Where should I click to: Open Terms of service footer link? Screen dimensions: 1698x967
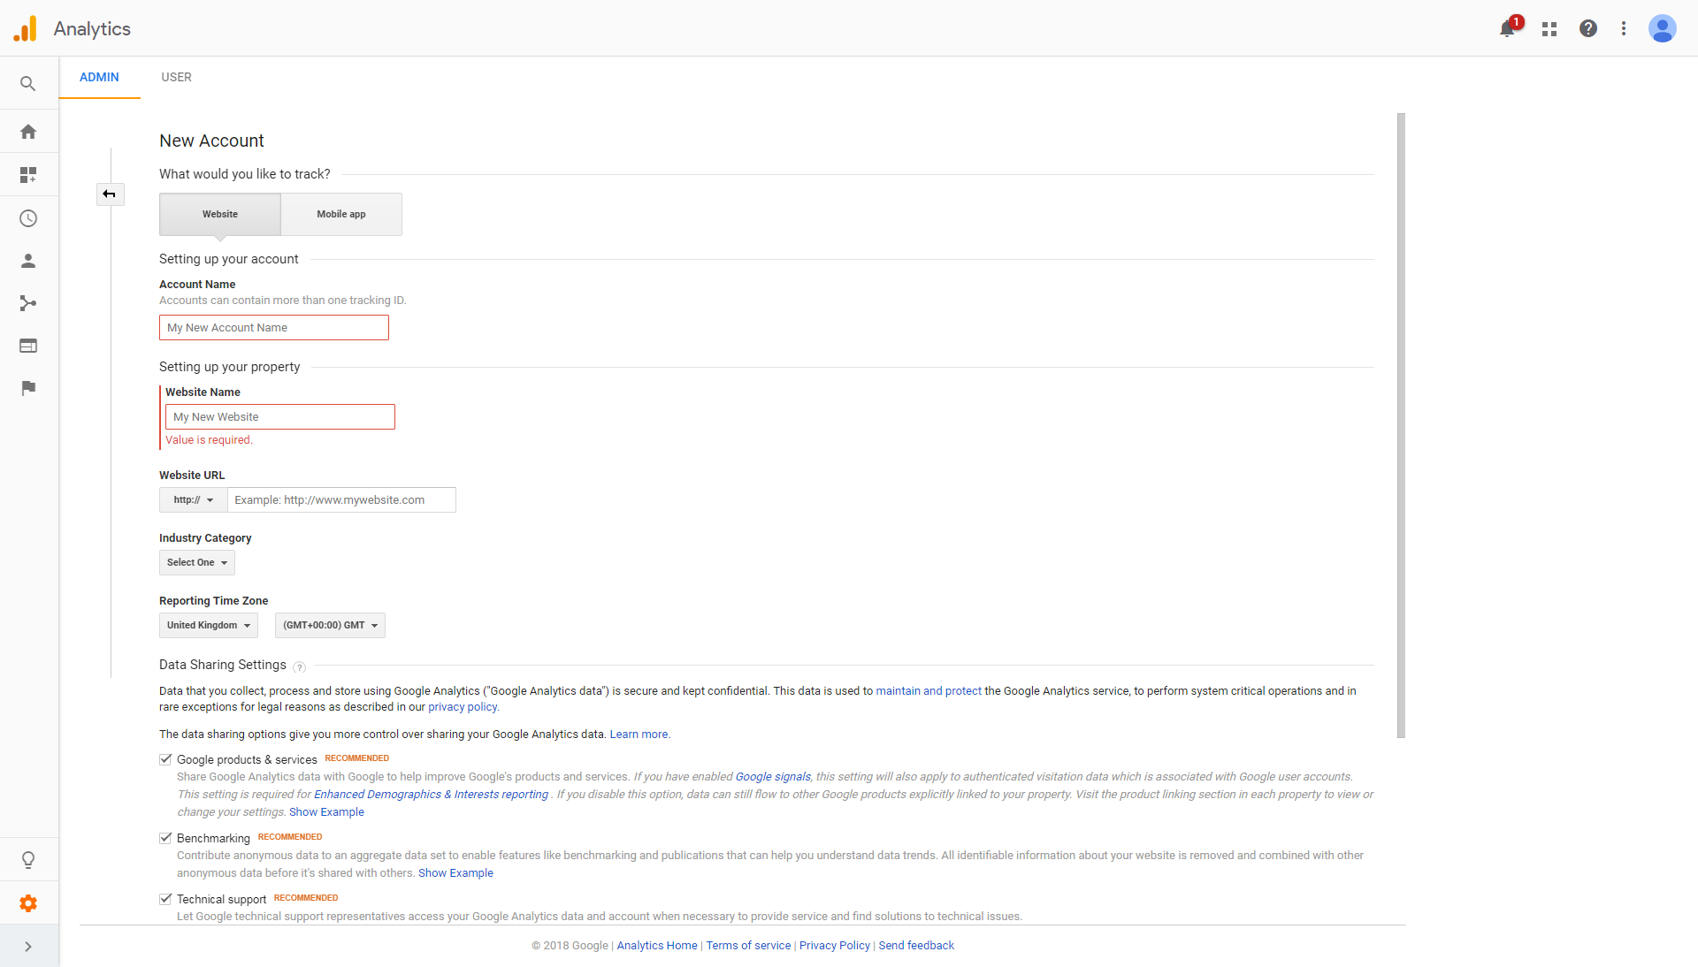pos(748,946)
